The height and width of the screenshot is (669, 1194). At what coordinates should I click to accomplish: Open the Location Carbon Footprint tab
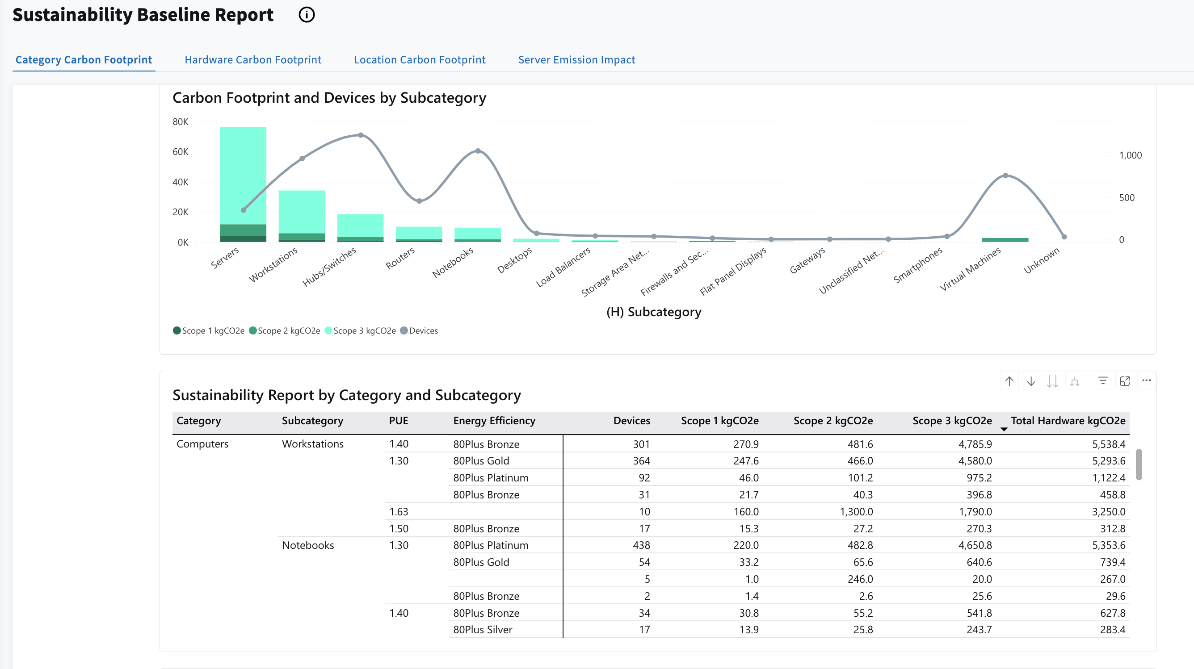pos(420,60)
